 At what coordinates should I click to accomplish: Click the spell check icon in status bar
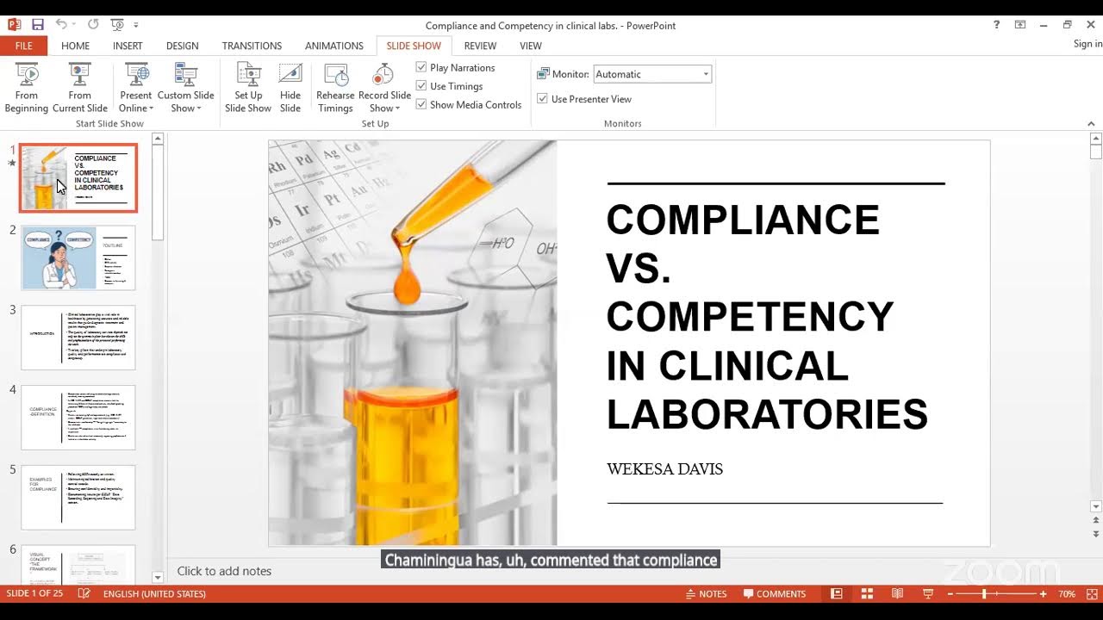[x=84, y=594]
